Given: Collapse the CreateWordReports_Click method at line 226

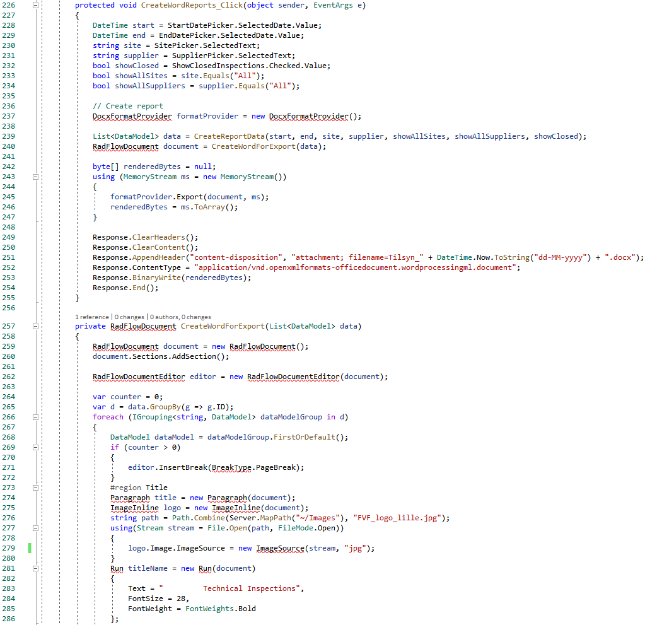Looking at the screenshot, I should 35,5.
